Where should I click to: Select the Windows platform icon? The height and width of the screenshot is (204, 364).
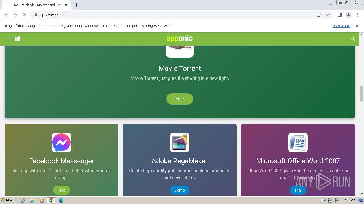tap(17, 39)
